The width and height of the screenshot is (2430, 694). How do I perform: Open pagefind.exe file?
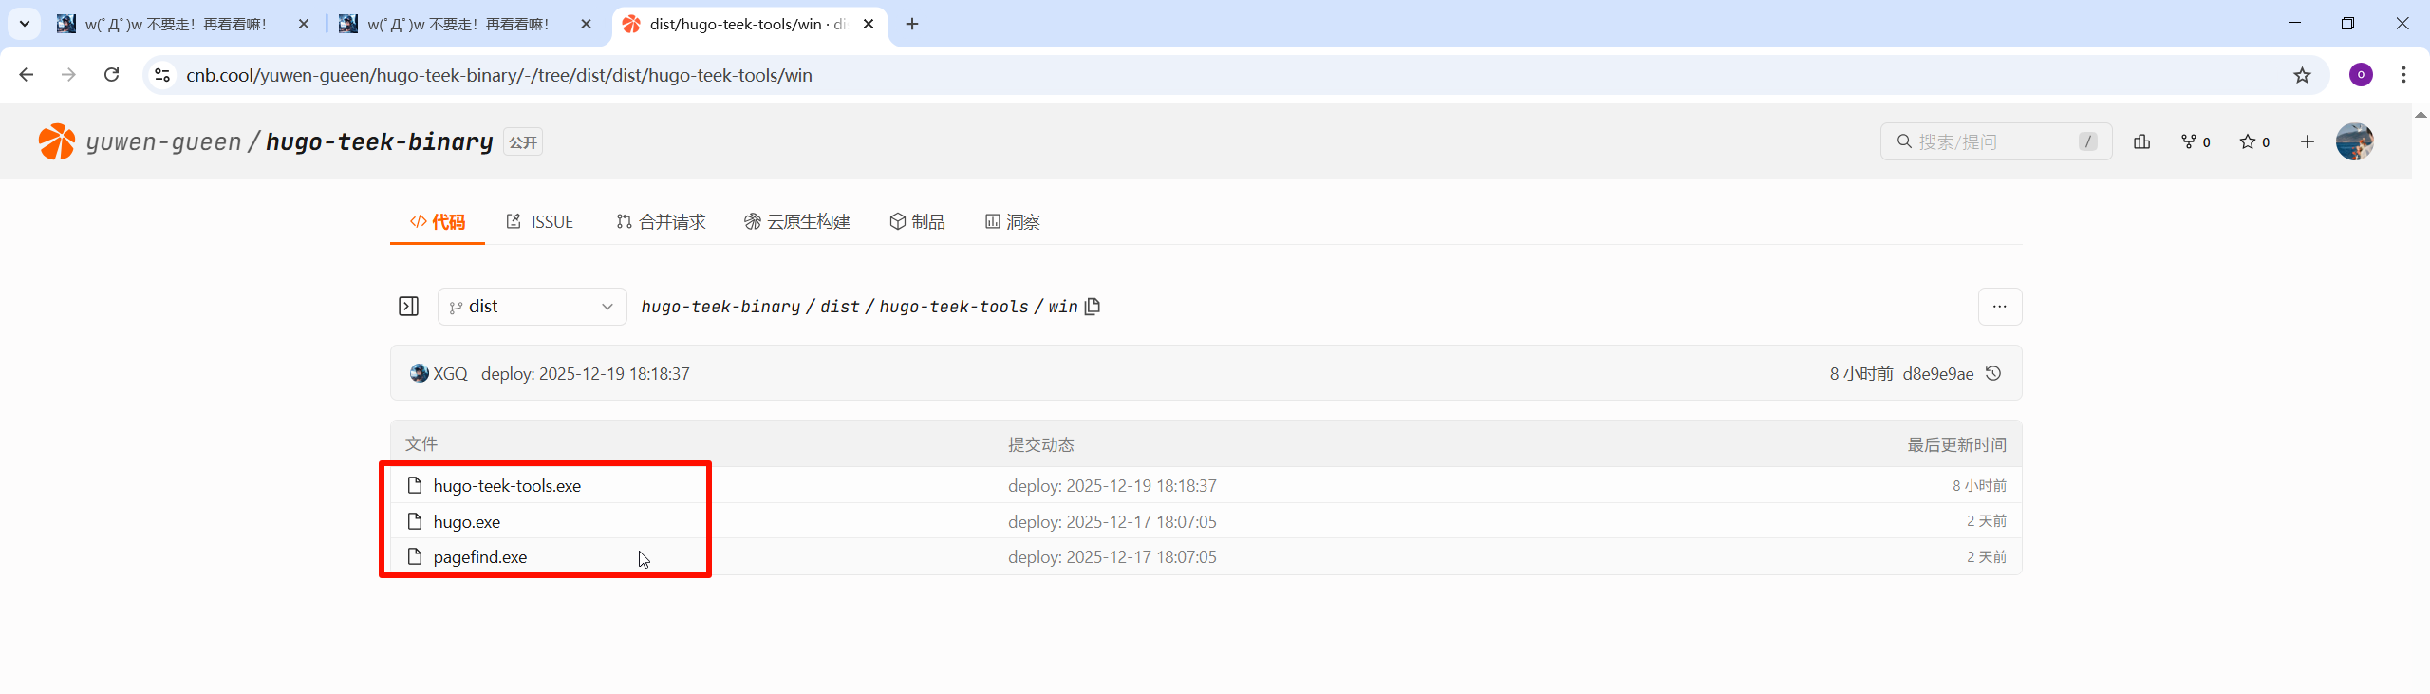(480, 557)
